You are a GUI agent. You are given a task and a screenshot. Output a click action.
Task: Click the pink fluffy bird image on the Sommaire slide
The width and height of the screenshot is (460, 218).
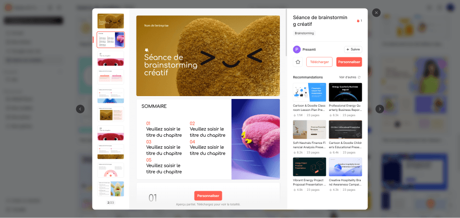point(255,139)
